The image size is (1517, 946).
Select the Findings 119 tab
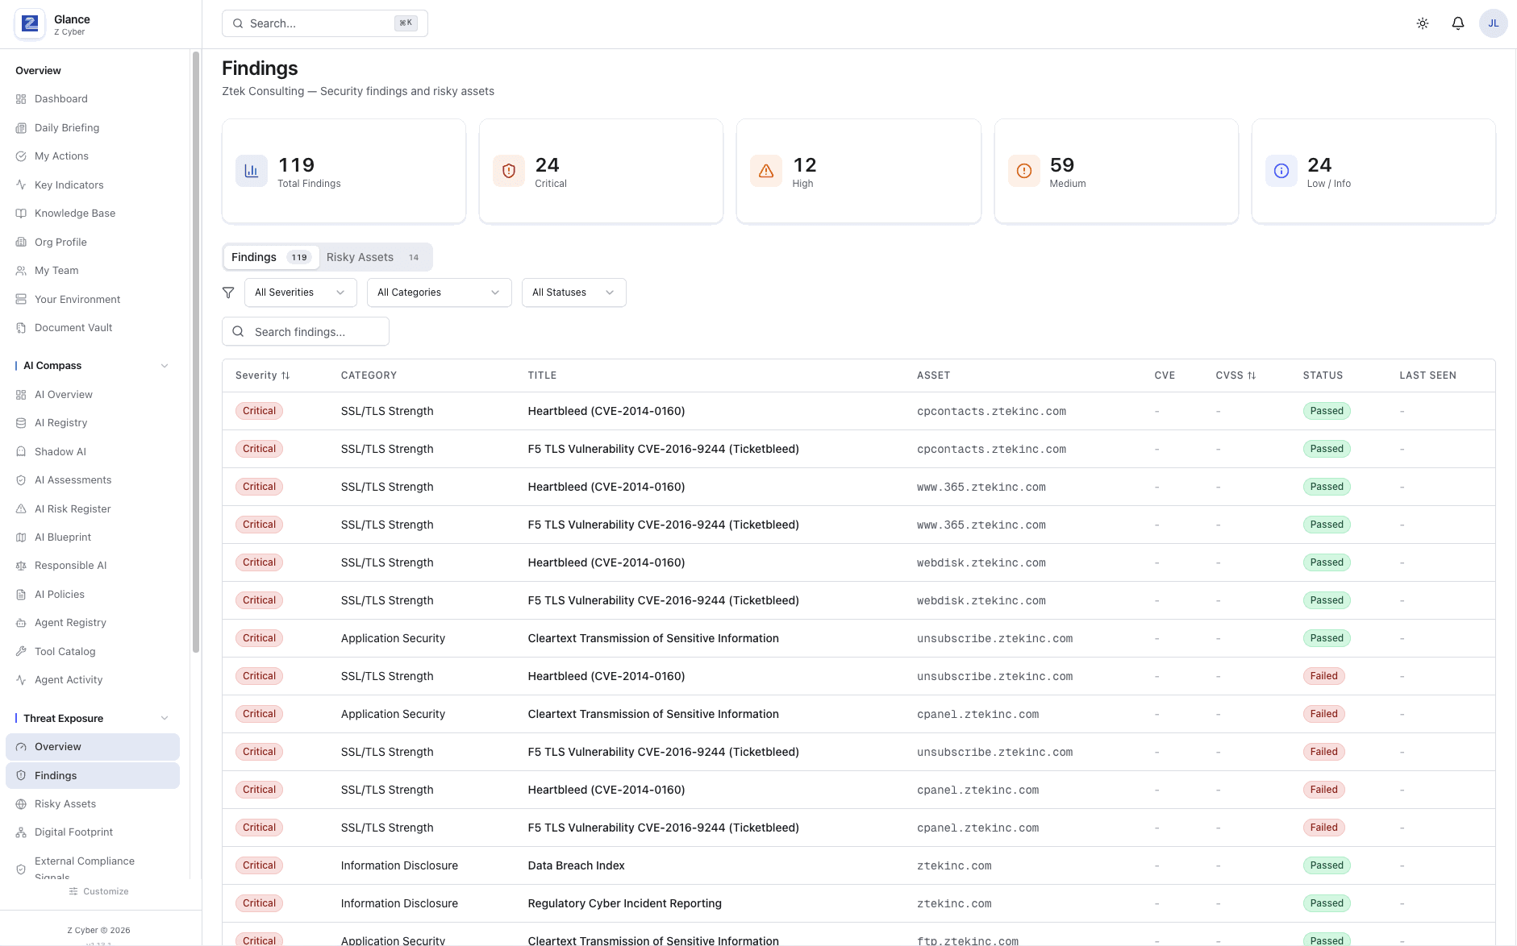tap(271, 257)
